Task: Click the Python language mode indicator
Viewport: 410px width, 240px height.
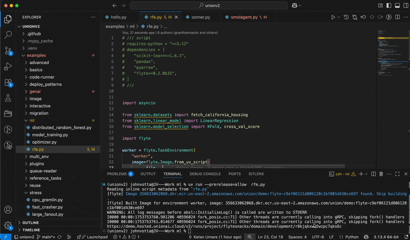Action: pyautogui.click(x=352, y=237)
